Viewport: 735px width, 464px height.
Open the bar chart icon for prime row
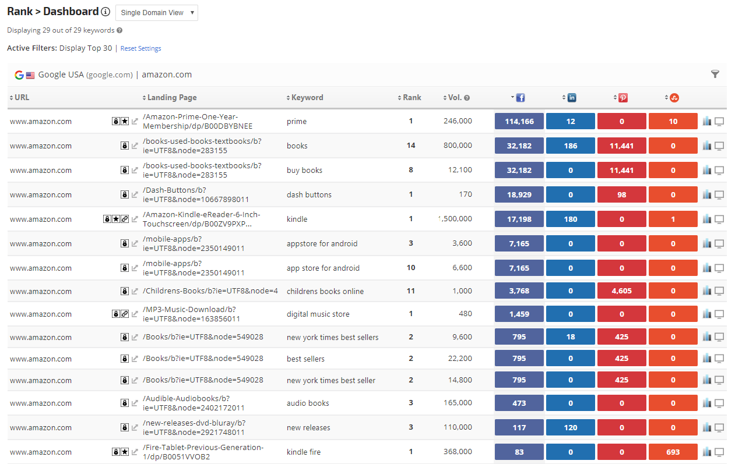point(707,121)
